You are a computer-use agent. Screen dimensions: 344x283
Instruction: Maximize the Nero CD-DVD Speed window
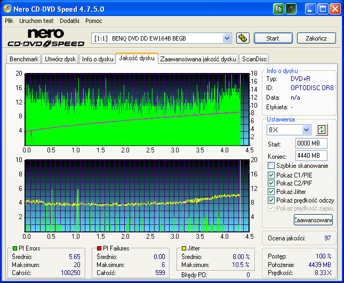point(323,9)
